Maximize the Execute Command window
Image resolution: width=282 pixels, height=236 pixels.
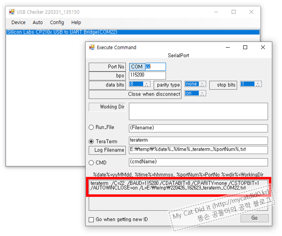245,47
